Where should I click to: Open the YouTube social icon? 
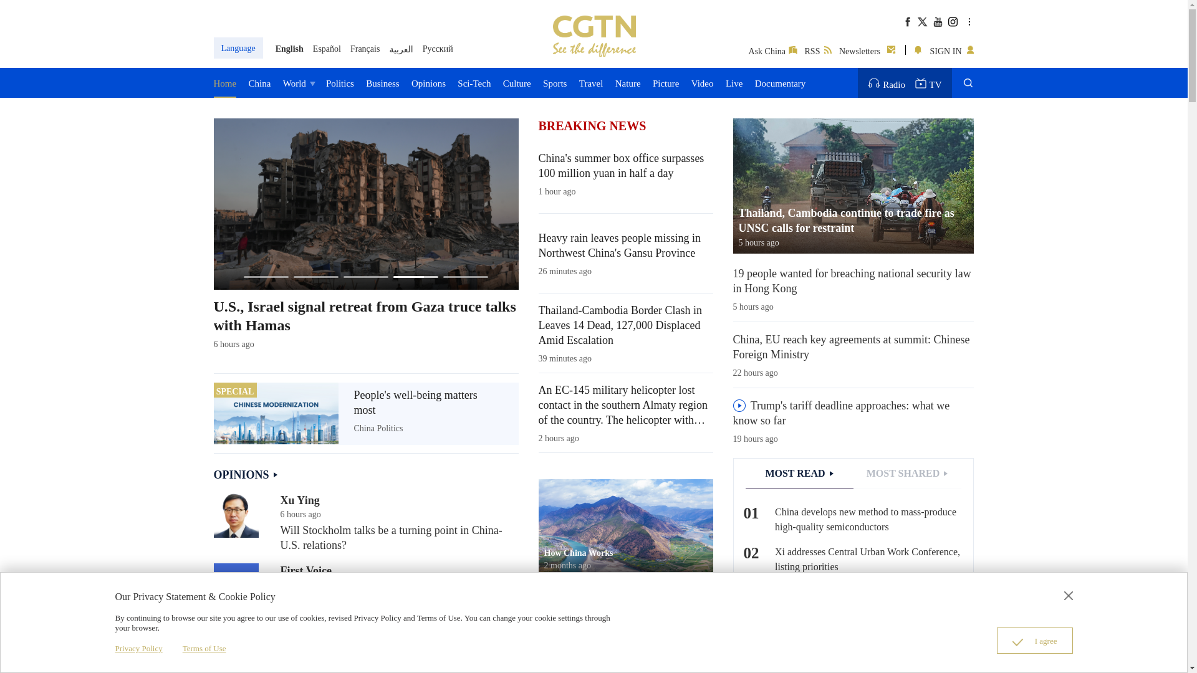click(938, 22)
